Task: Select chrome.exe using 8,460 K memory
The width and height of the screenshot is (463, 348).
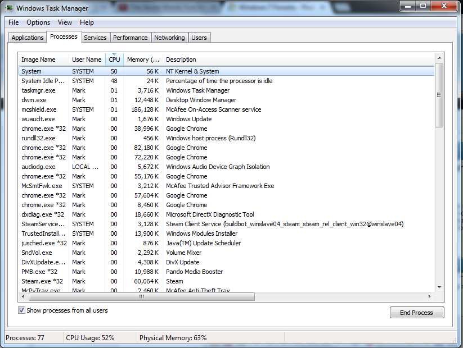Action: [227, 205]
